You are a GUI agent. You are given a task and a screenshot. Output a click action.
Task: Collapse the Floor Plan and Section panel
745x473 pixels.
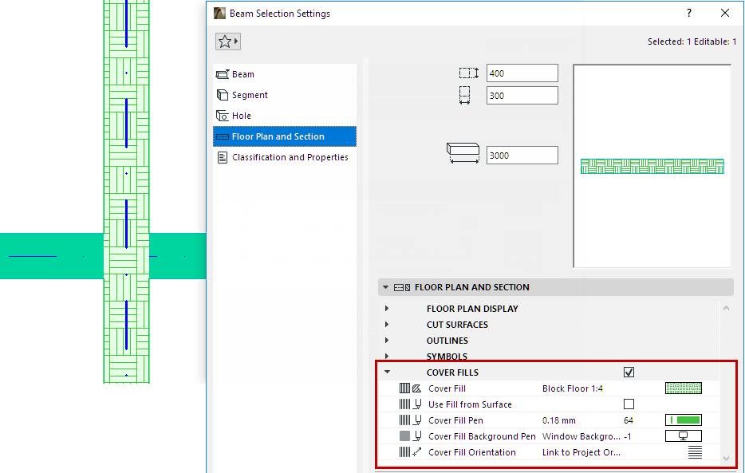[386, 287]
